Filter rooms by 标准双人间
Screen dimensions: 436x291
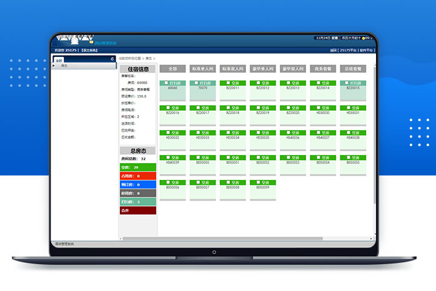point(233,69)
